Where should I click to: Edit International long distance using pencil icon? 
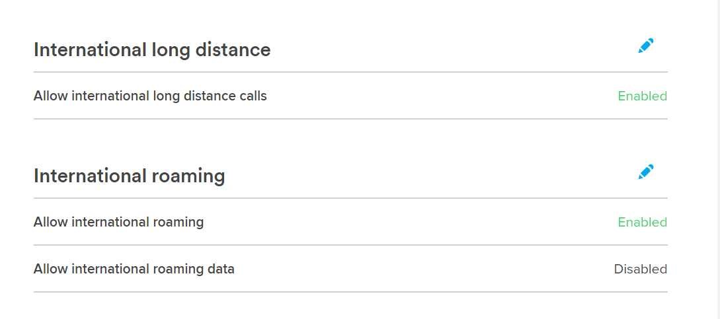coord(646,46)
